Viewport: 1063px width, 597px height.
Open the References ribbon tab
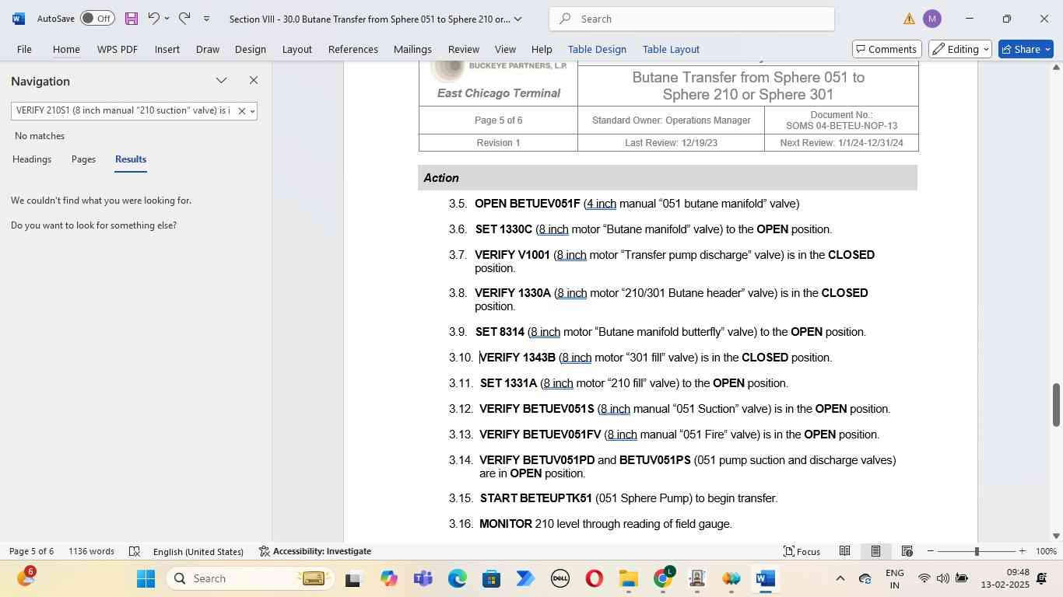click(353, 49)
